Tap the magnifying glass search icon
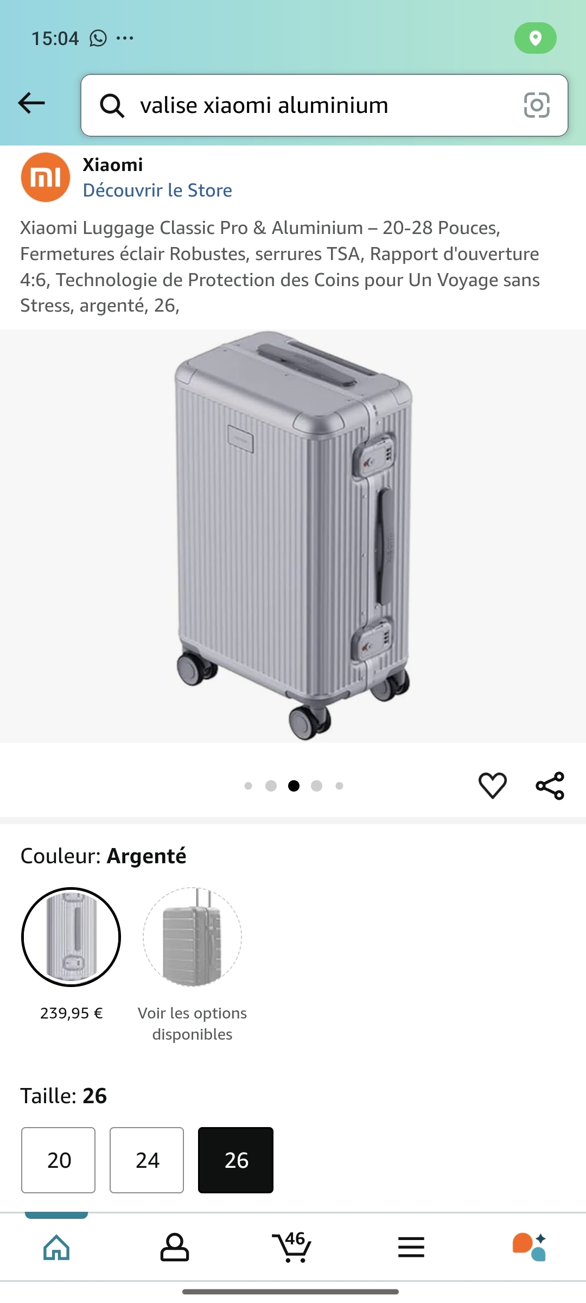The height and width of the screenshot is (1303, 586). click(x=112, y=105)
